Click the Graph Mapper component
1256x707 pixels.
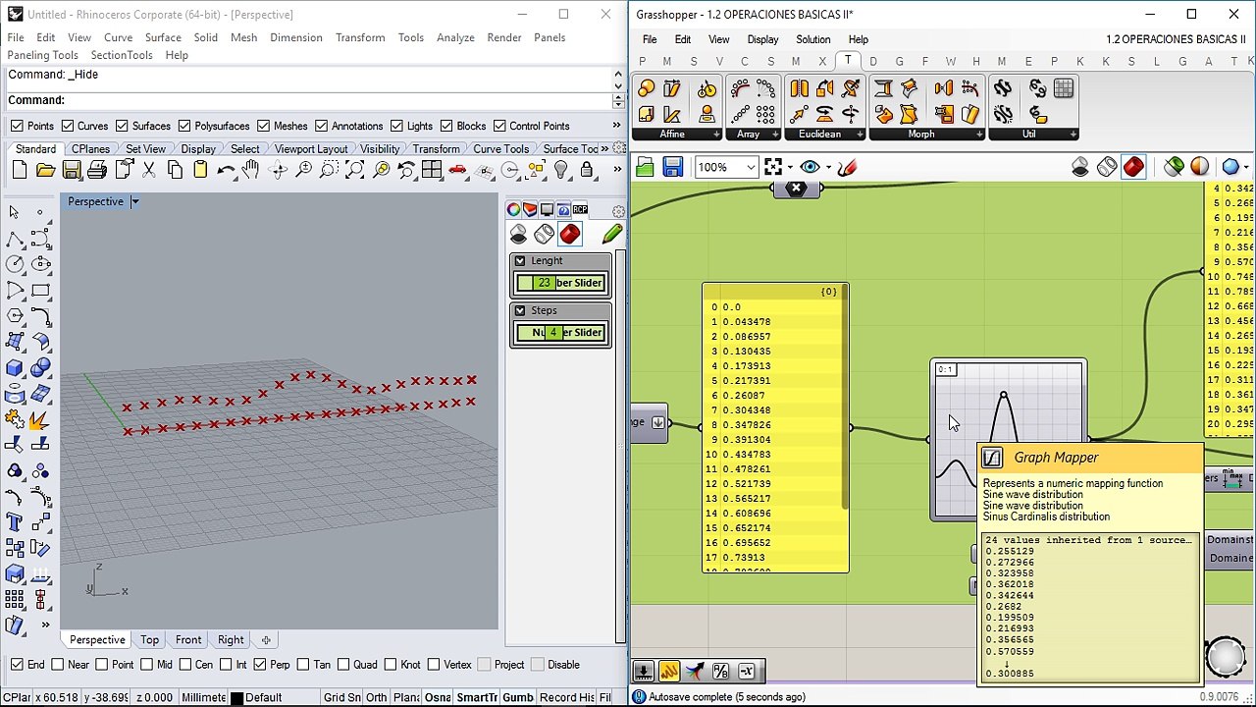click(x=1008, y=439)
